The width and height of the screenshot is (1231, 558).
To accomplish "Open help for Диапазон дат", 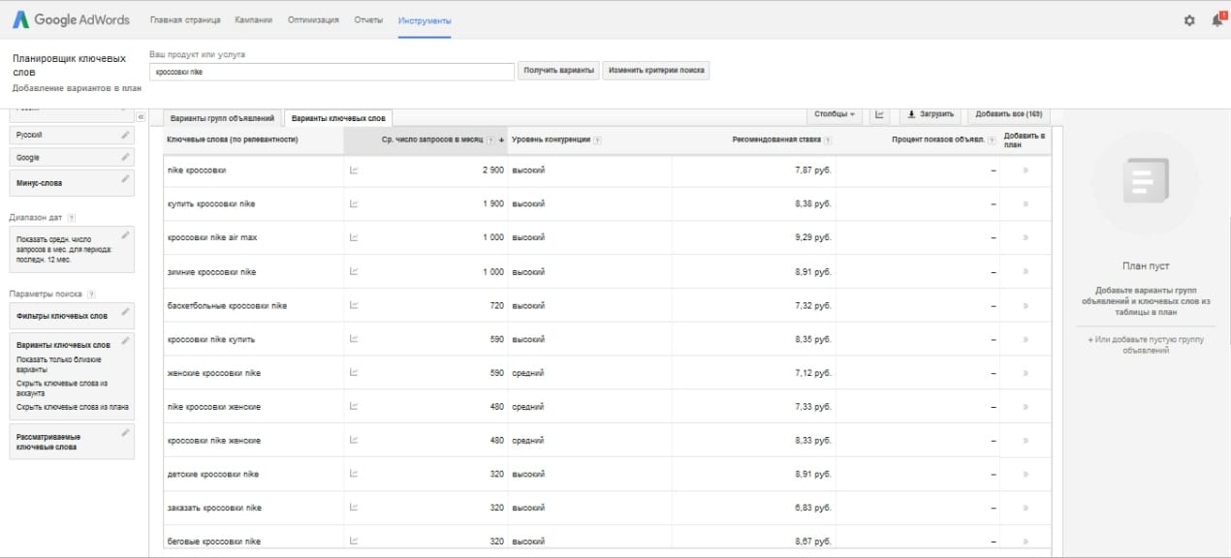I will click(x=73, y=218).
